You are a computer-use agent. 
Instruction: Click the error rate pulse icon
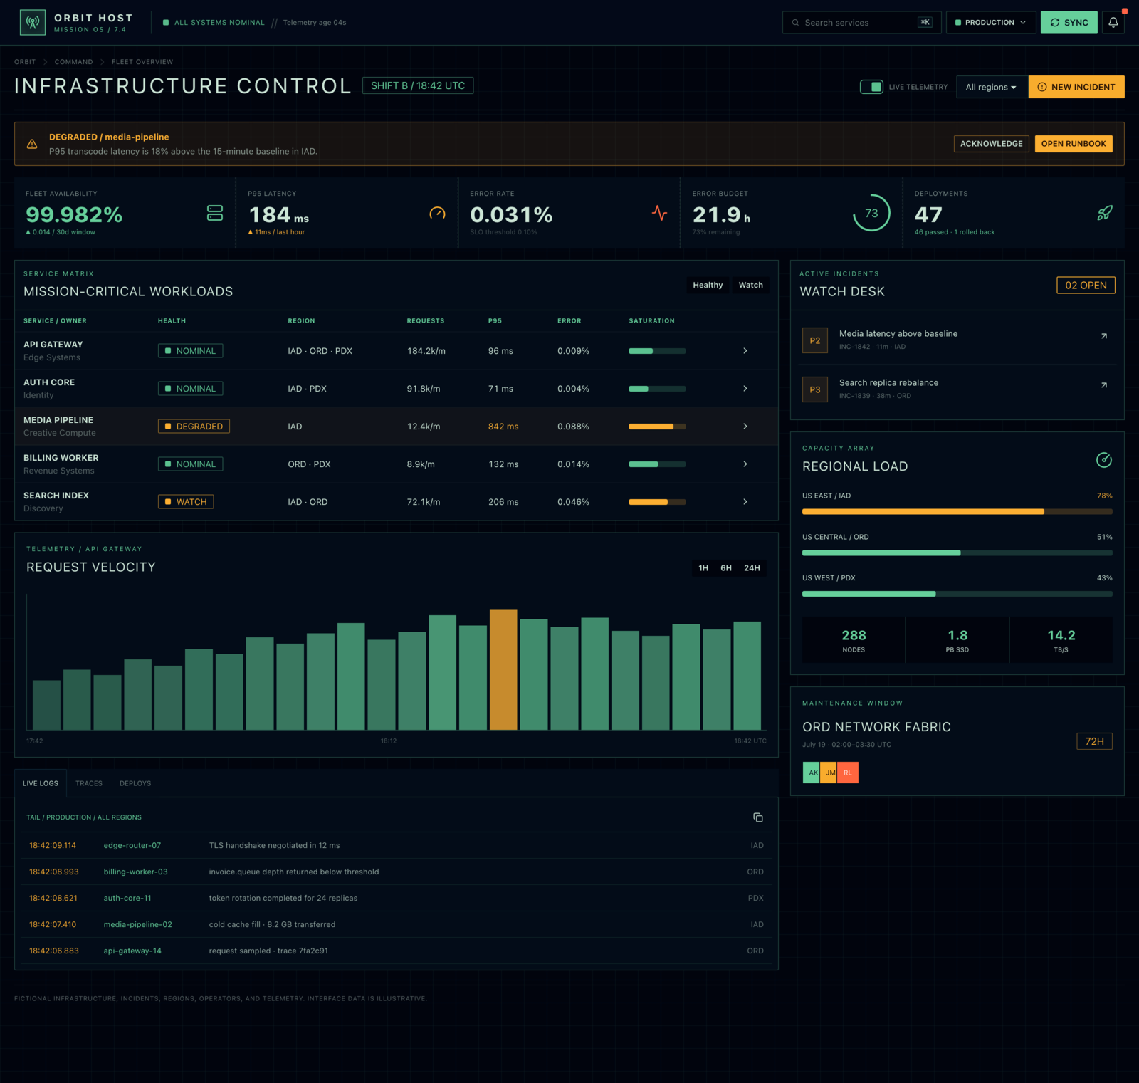click(660, 213)
